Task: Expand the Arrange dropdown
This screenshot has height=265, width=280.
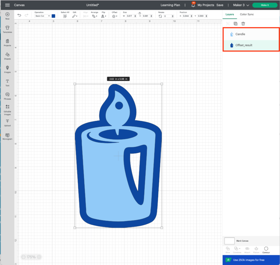Action: [95, 16]
